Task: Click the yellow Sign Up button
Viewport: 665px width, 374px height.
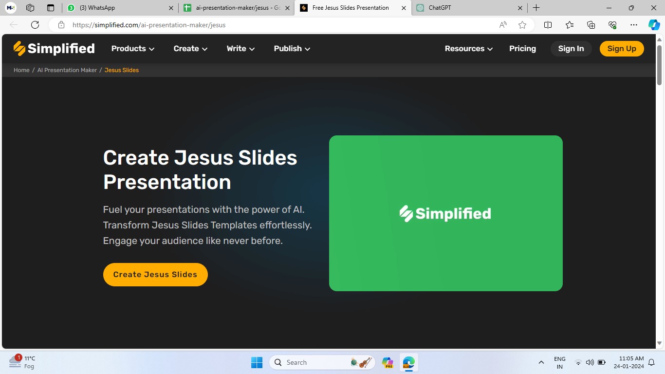Action: [x=622, y=49]
